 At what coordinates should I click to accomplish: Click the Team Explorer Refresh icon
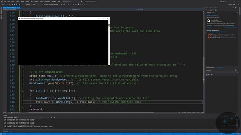point(216,10)
